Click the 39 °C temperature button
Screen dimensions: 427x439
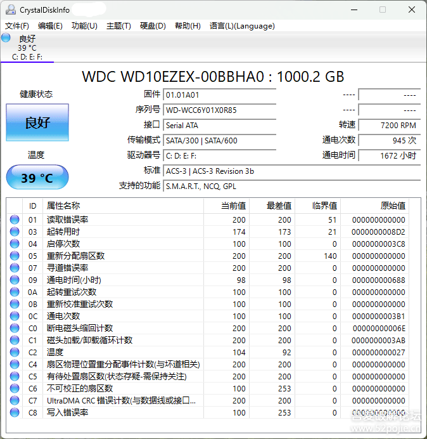(x=37, y=178)
